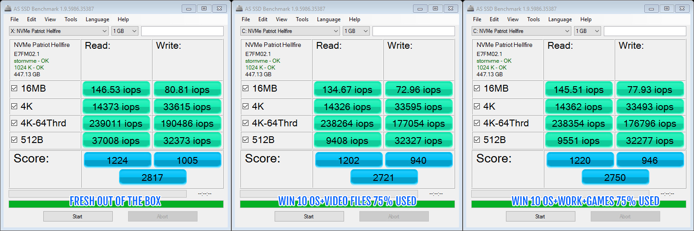Uncheck the 16MB test in the left window
The image size is (694, 231).
click(14, 89)
